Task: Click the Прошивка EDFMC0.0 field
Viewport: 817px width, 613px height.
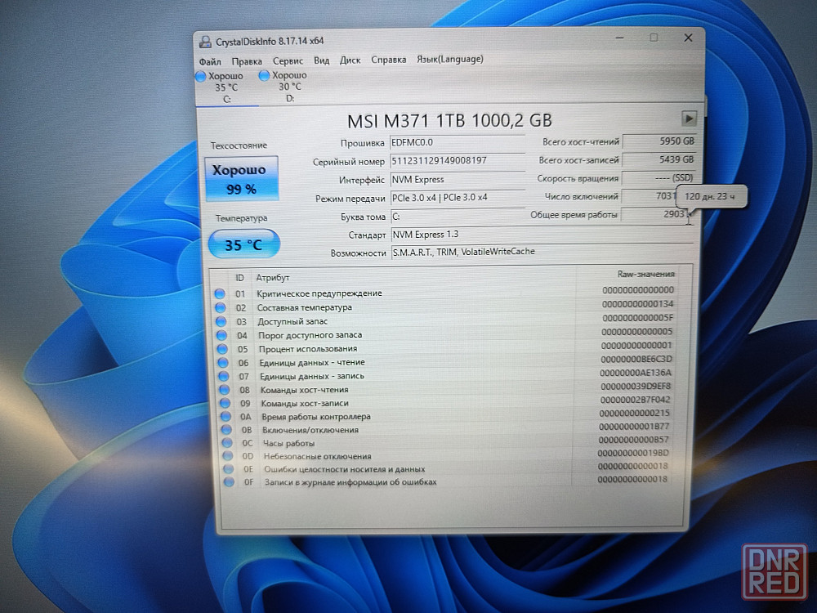Action: (456, 142)
